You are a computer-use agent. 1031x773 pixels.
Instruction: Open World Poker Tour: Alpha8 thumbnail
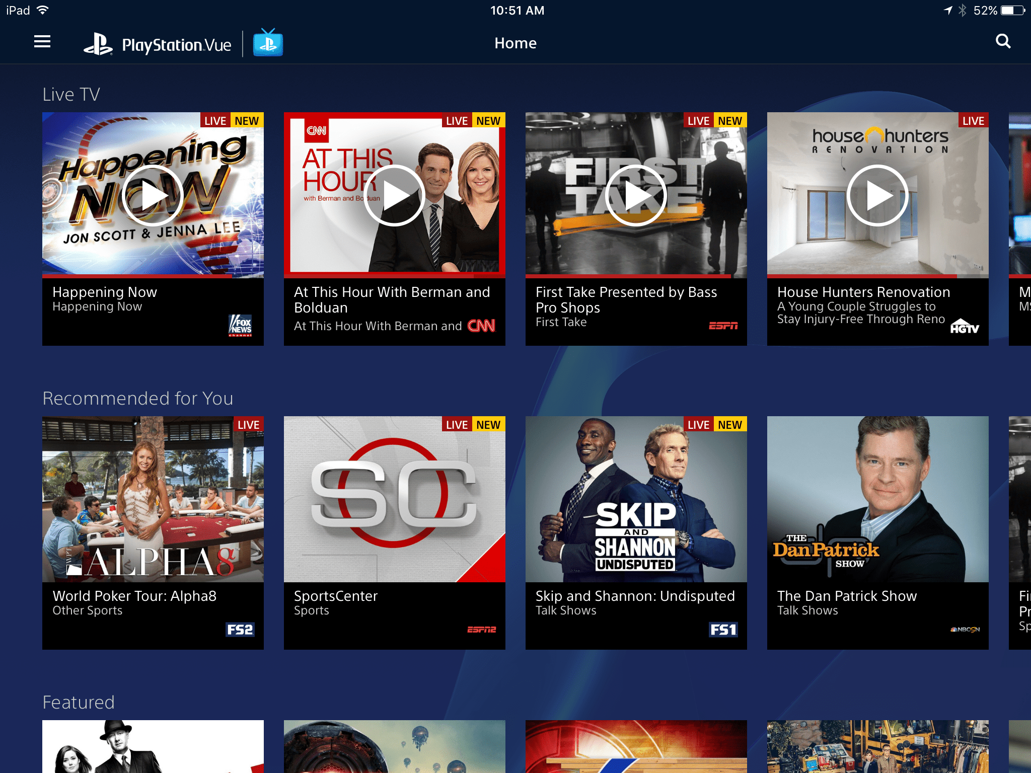click(153, 499)
